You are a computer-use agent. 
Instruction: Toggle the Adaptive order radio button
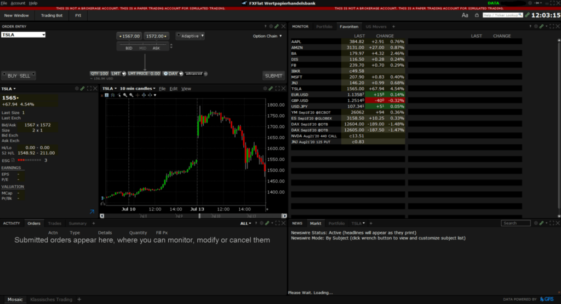coord(179,36)
